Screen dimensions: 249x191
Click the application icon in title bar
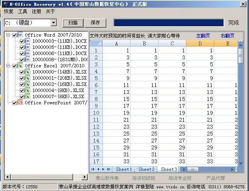5,4
